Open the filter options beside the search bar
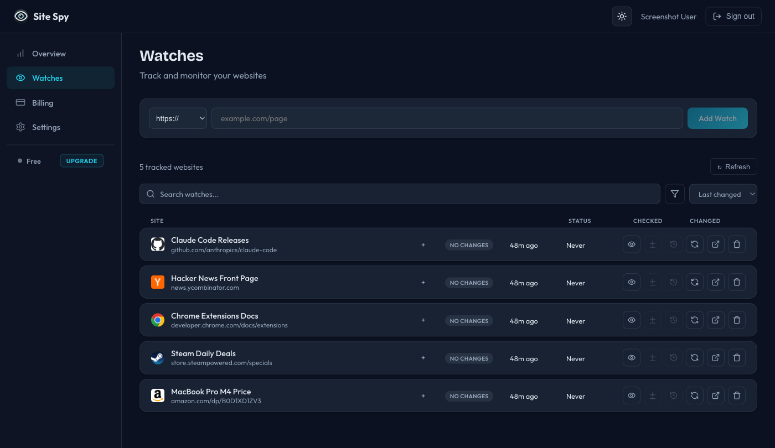 click(x=674, y=194)
